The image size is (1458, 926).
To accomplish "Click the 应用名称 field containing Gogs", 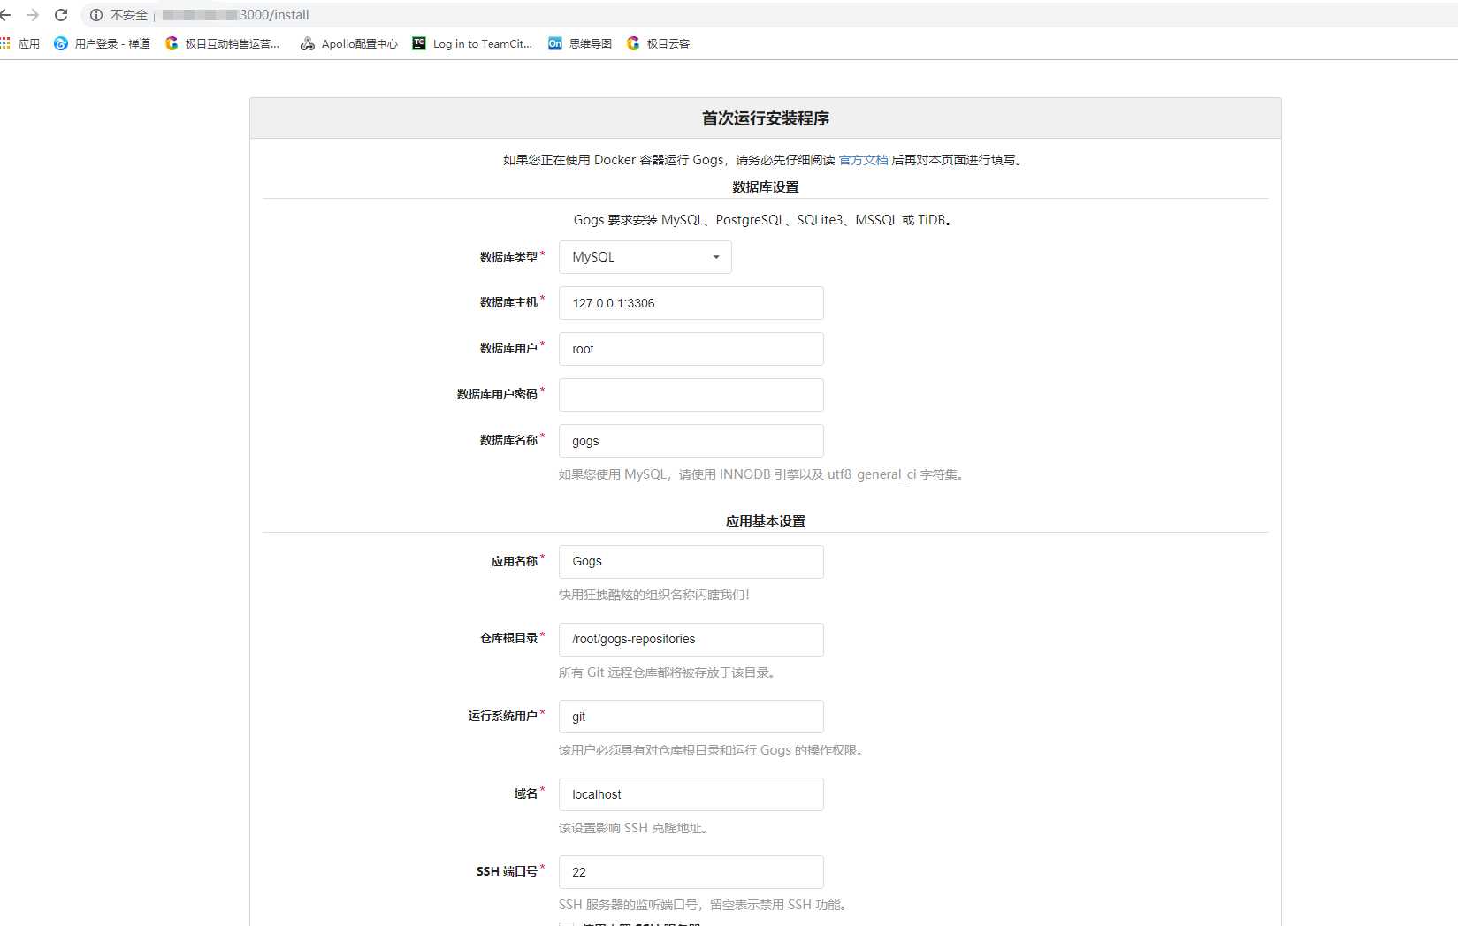I will click(x=691, y=561).
